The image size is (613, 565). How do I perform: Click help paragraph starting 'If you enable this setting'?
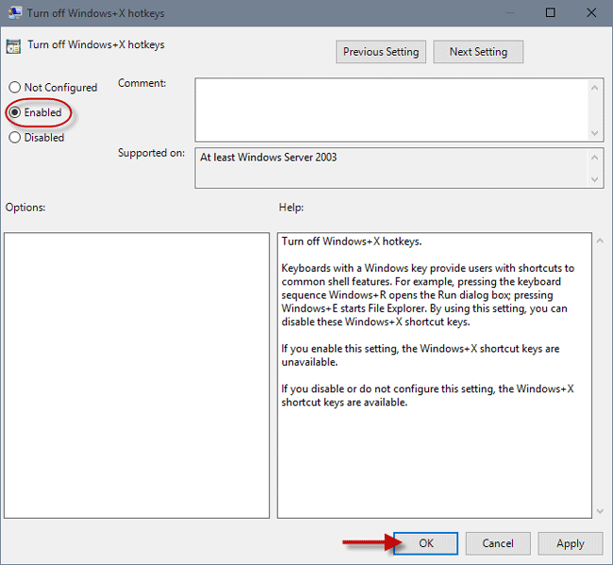421,355
